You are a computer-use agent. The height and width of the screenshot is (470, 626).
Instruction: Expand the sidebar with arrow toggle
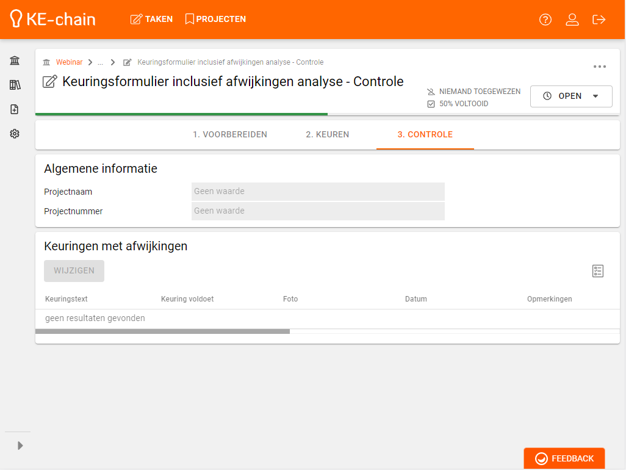pos(20,446)
